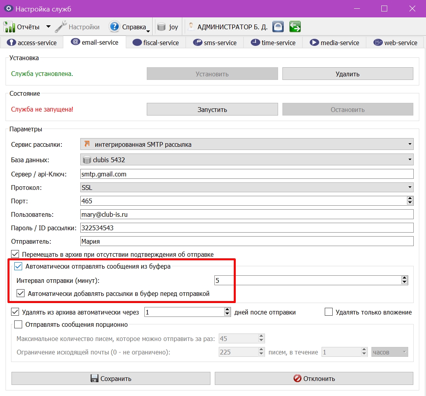Click the Отправитель name field

[247, 241]
